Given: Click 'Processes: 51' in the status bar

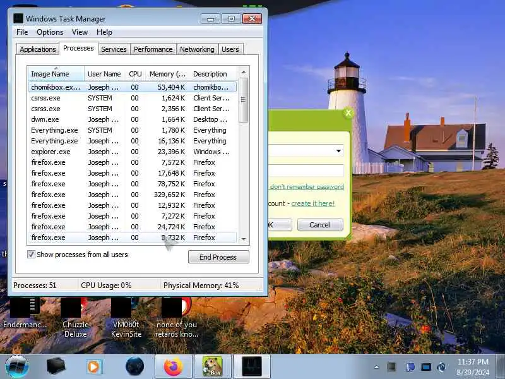Looking at the screenshot, I should tap(35, 286).
